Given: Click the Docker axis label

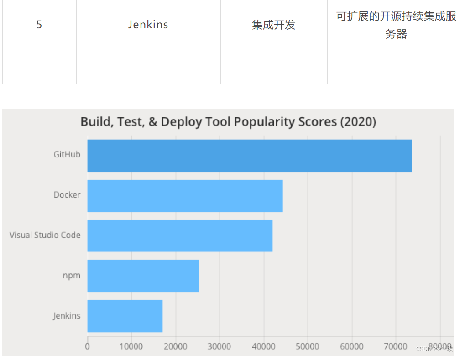Looking at the screenshot, I should [67, 194].
